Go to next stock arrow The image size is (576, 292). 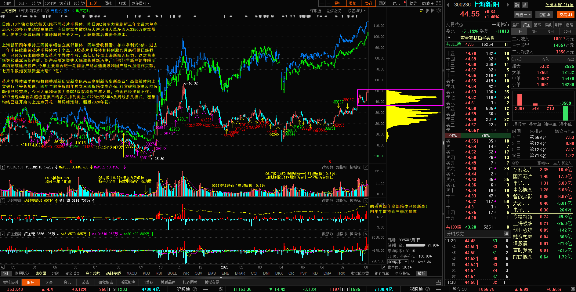point(508,5)
